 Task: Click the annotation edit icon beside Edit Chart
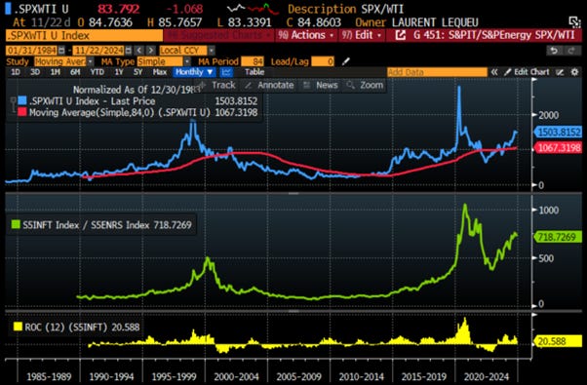[560, 72]
